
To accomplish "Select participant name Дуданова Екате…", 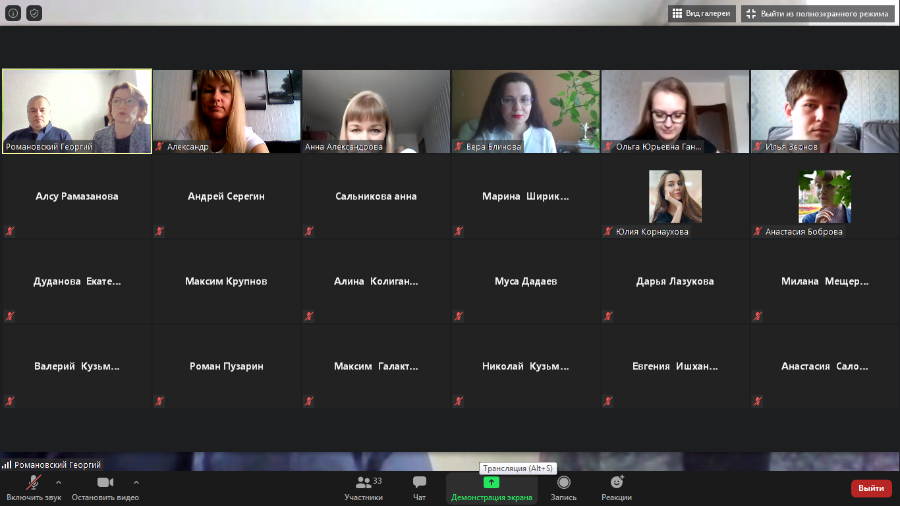I will pyautogui.click(x=77, y=281).
